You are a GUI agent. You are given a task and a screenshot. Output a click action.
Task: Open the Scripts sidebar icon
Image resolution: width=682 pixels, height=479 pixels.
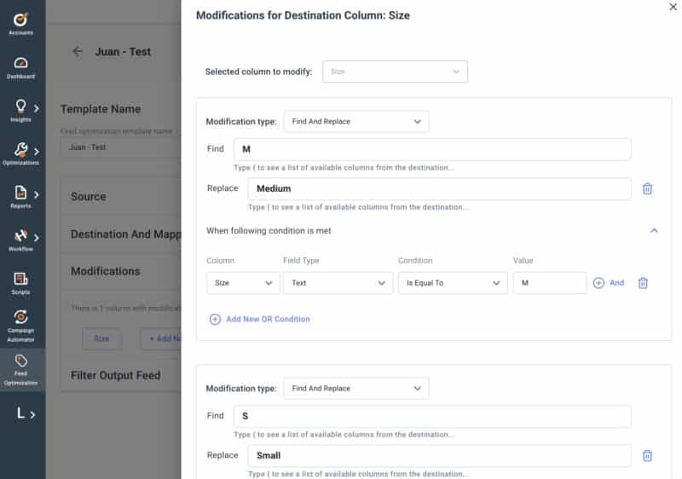coord(21,283)
